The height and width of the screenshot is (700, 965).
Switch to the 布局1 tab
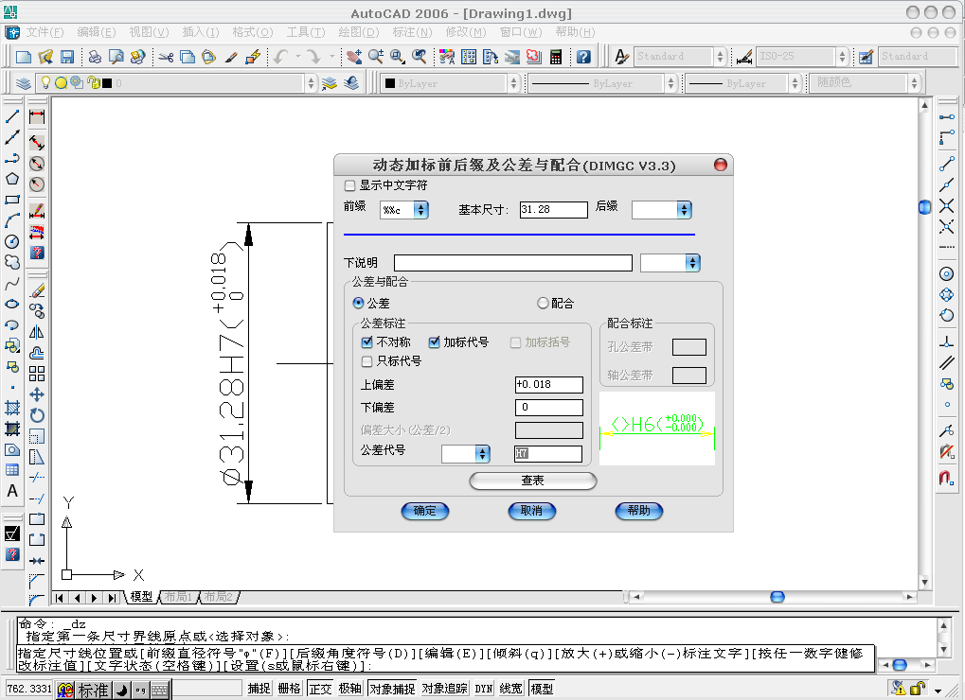click(x=178, y=597)
